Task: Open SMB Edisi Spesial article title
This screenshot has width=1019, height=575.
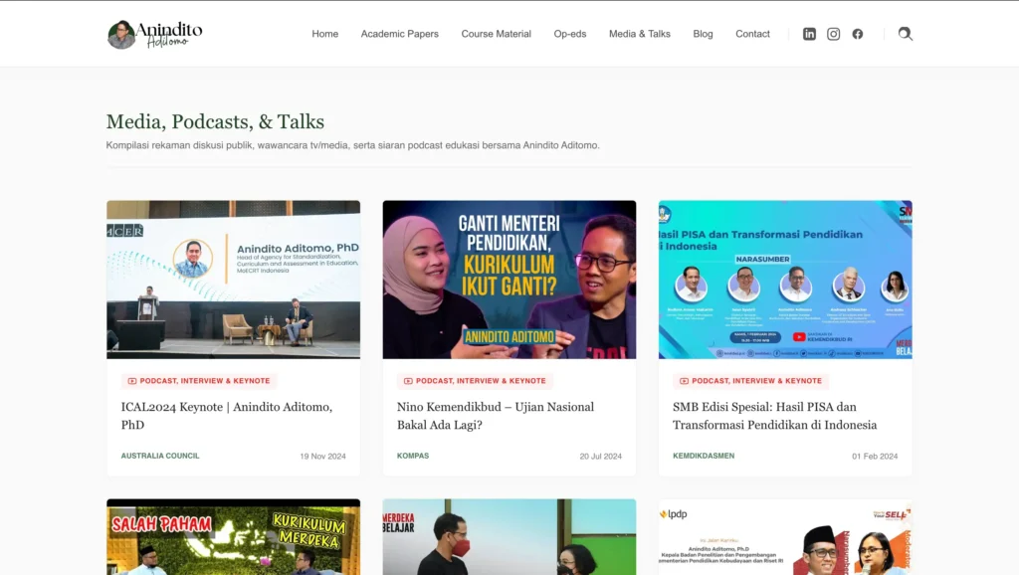Action: (774, 416)
